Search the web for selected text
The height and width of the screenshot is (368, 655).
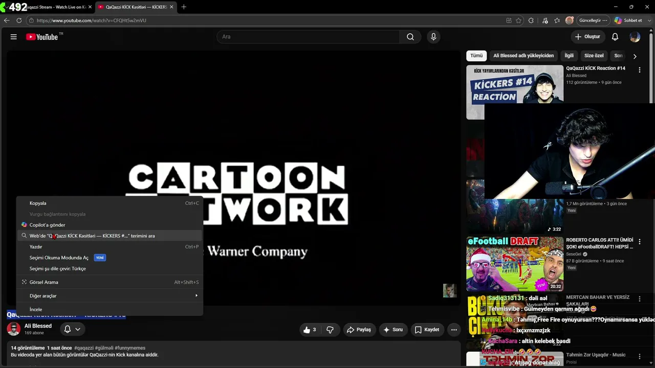[x=110, y=236]
